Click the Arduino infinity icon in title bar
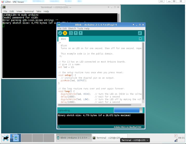 coord(59,25)
